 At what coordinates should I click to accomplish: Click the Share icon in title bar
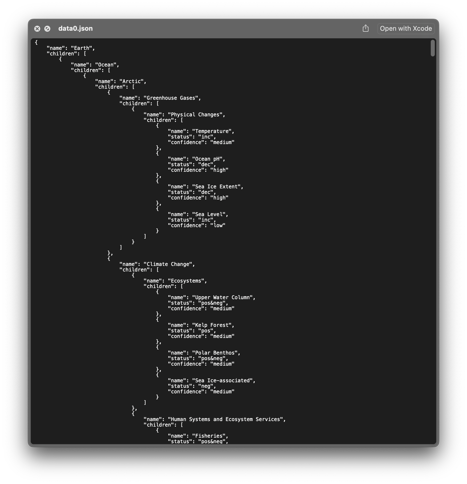365,28
